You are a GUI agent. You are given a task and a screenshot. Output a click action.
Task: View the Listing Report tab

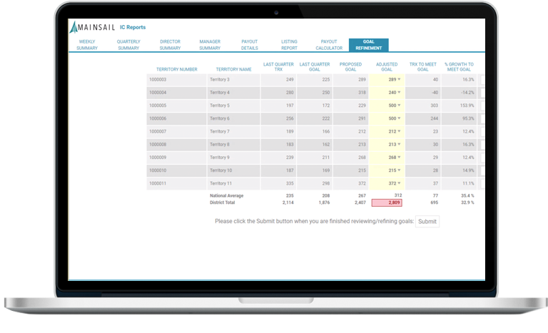tap(289, 45)
